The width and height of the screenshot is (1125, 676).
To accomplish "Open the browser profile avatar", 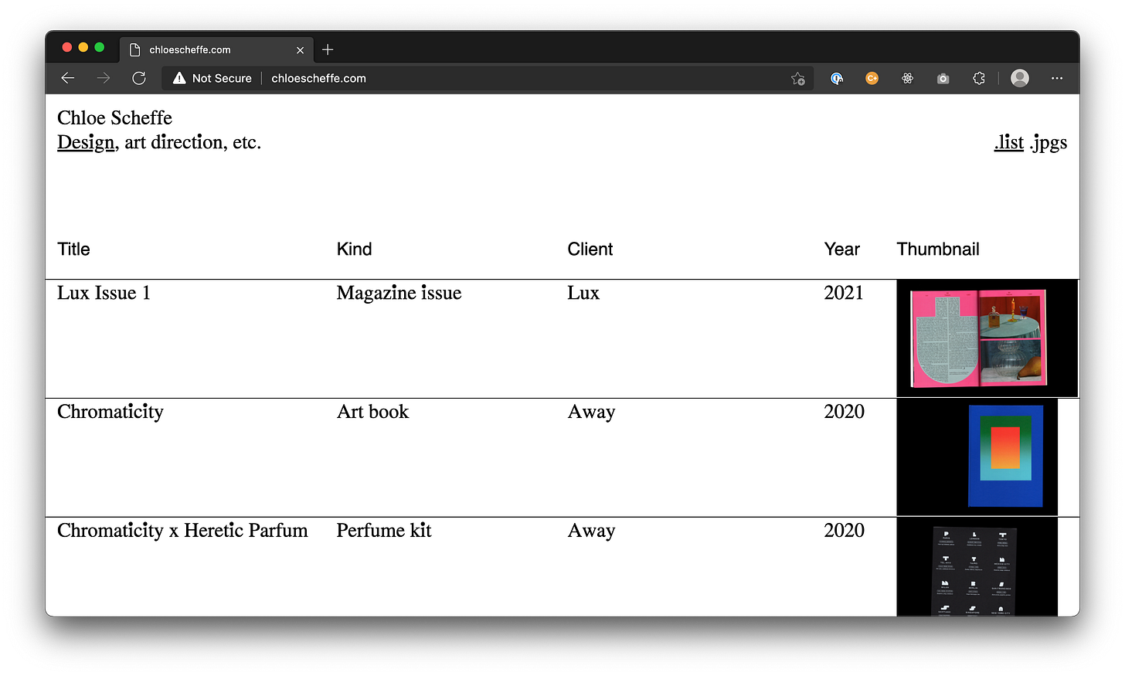I will (x=1020, y=78).
